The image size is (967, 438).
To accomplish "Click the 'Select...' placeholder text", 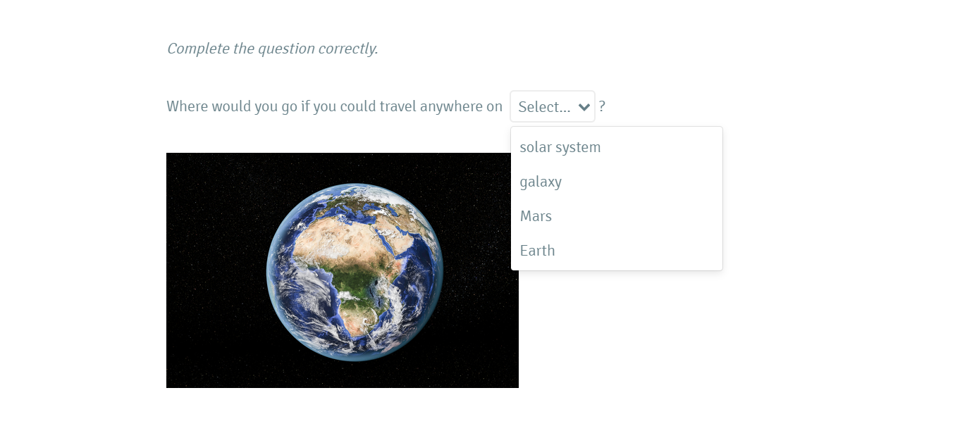I will pyautogui.click(x=543, y=106).
